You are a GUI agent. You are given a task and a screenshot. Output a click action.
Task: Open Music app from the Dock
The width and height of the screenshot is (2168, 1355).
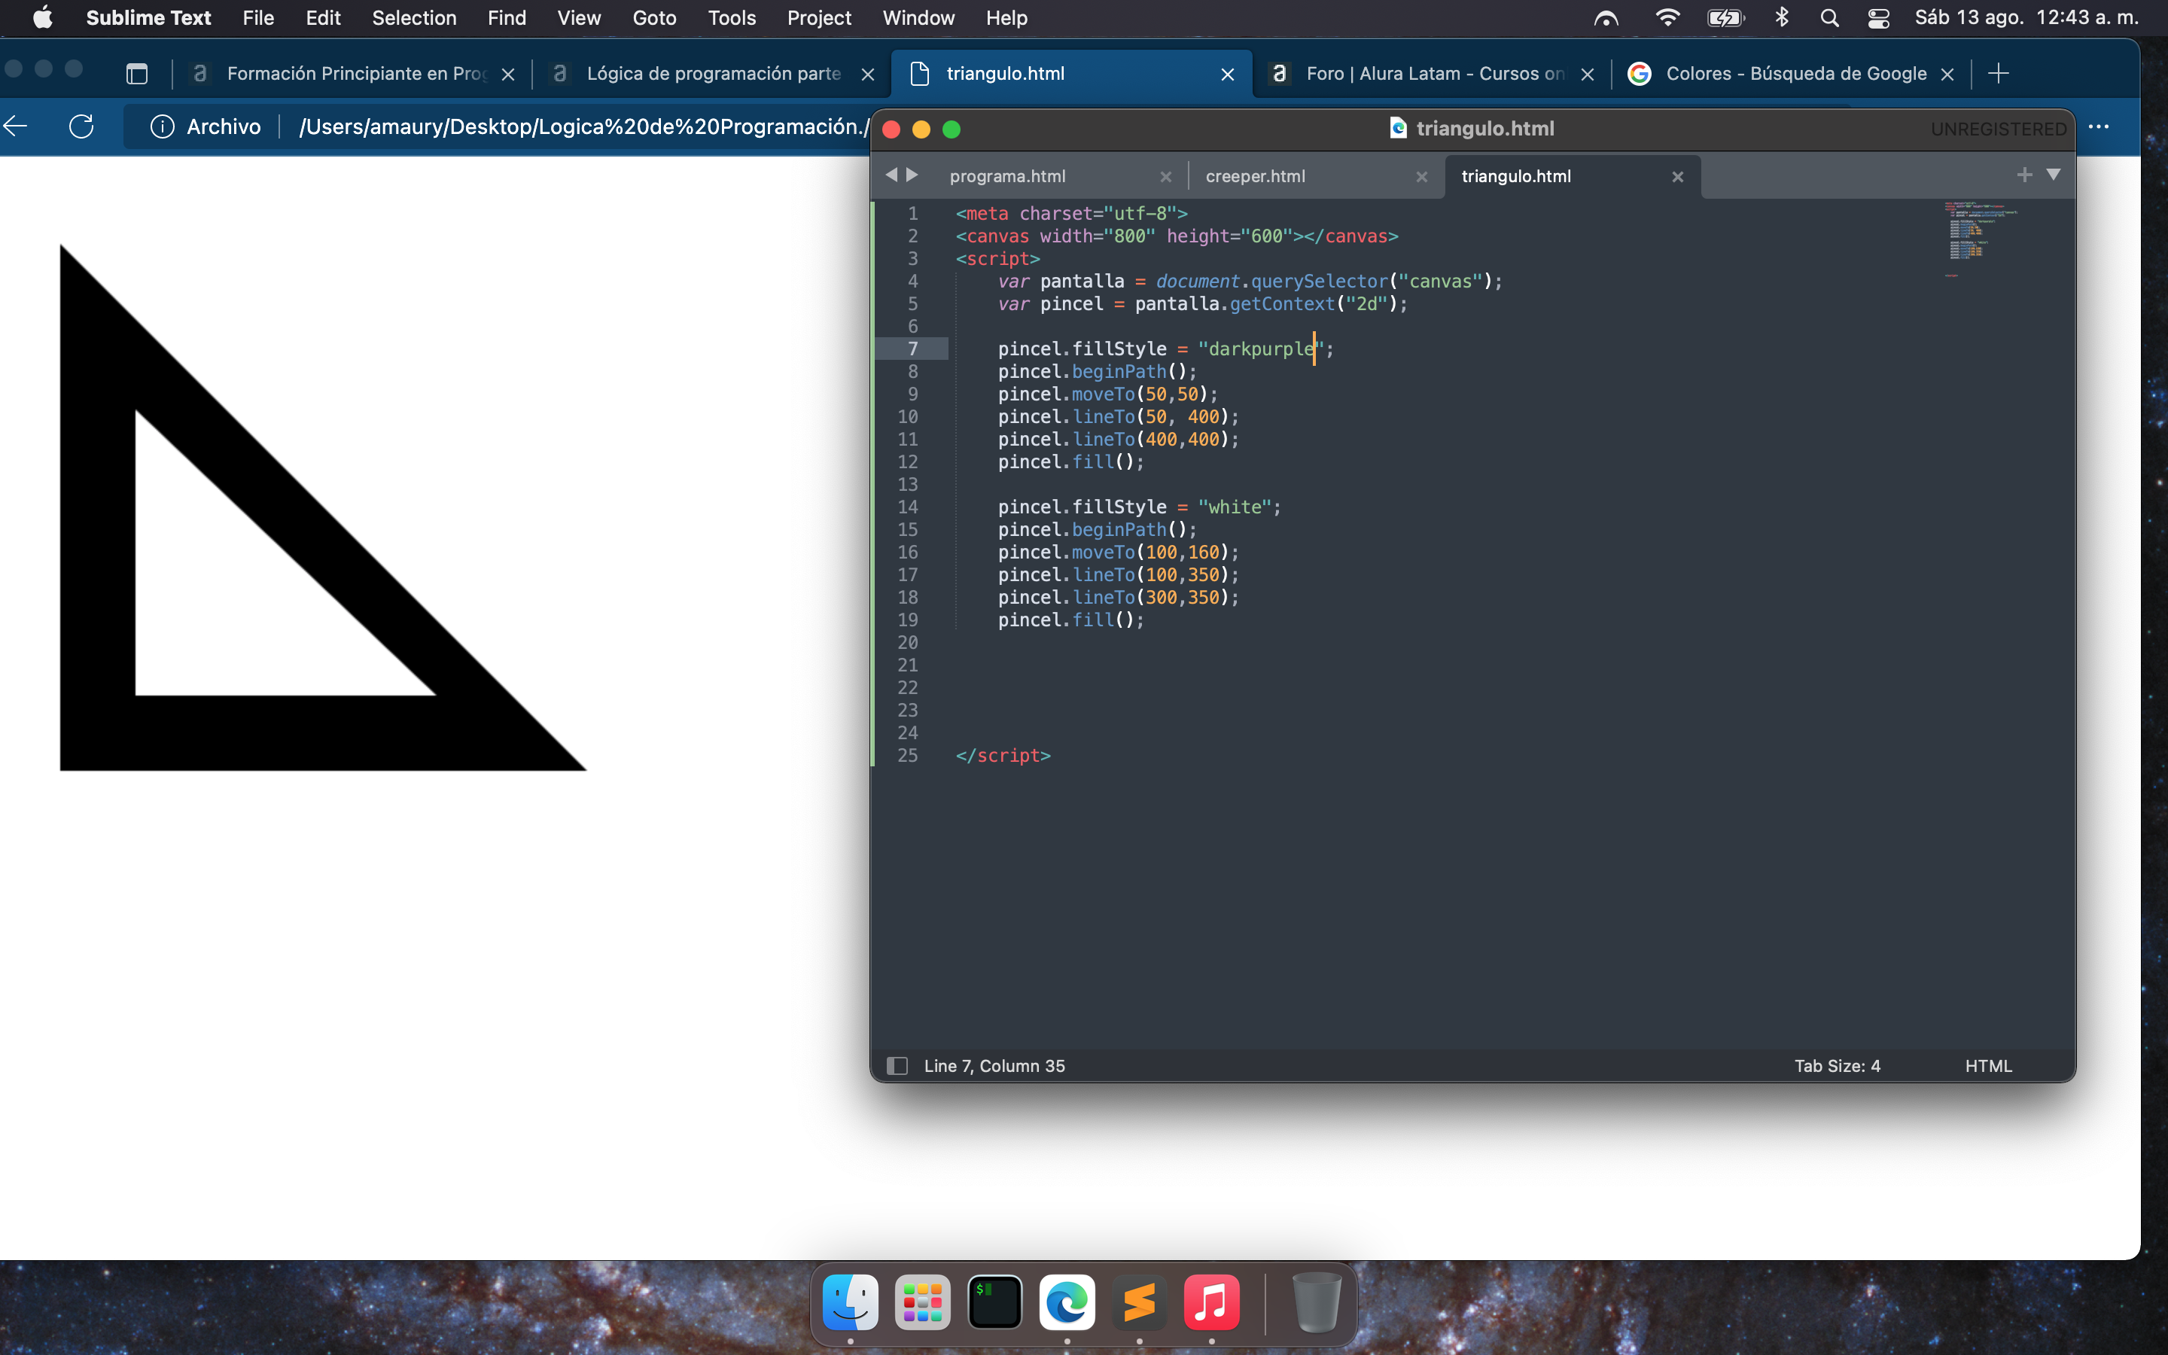tap(1211, 1302)
